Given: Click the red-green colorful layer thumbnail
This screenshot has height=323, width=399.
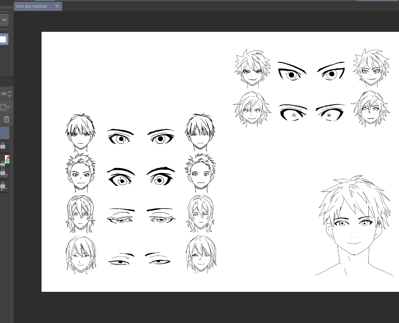Looking at the screenshot, I should tap(7, 159).
